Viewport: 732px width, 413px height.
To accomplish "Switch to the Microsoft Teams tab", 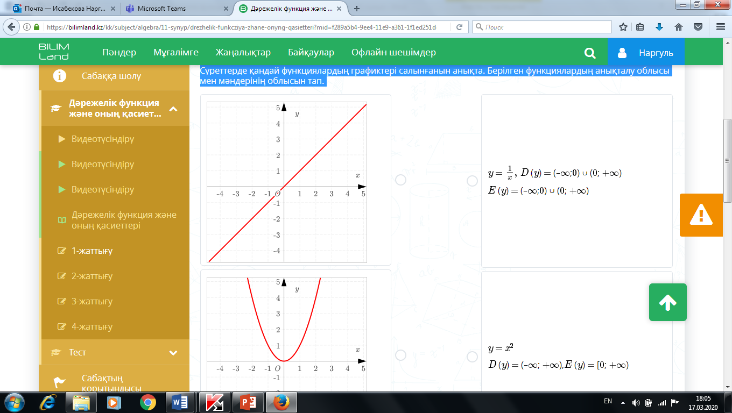I will [x=176, y=9].
